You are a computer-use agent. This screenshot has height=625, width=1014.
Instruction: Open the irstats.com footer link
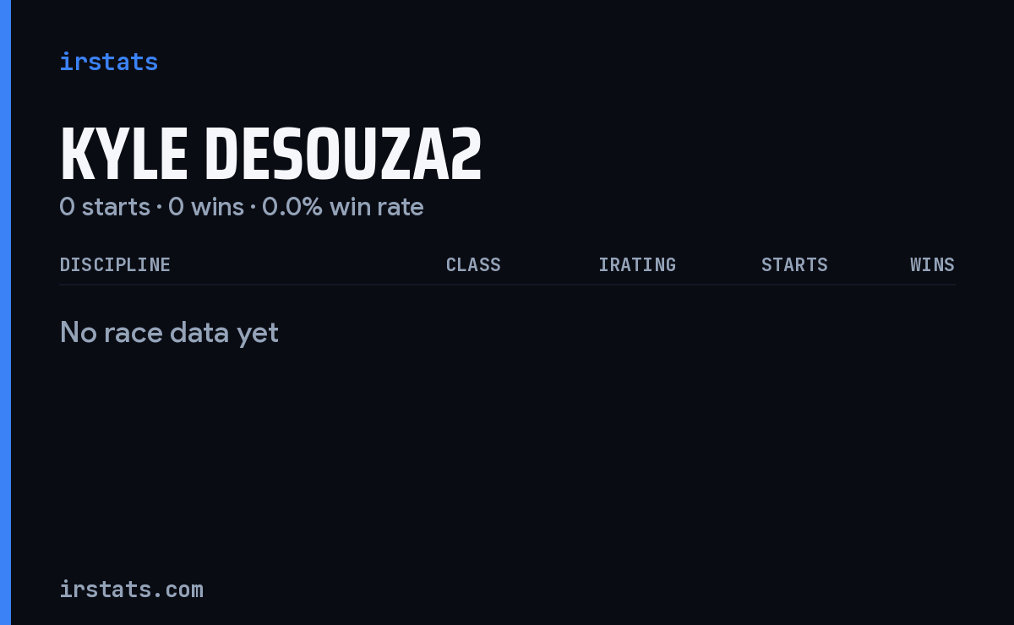point(132,590)
